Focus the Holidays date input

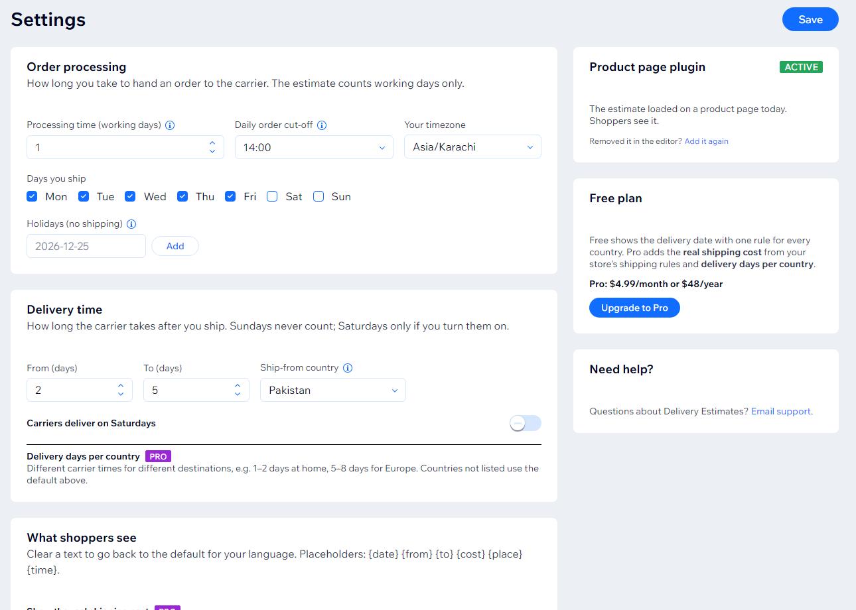click(86, 246)
